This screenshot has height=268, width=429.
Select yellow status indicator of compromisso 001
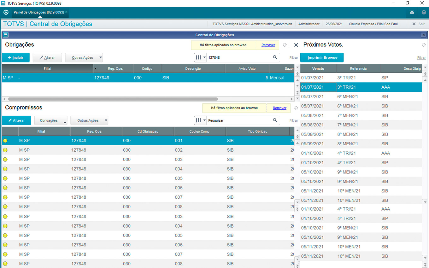click(5, 141)
